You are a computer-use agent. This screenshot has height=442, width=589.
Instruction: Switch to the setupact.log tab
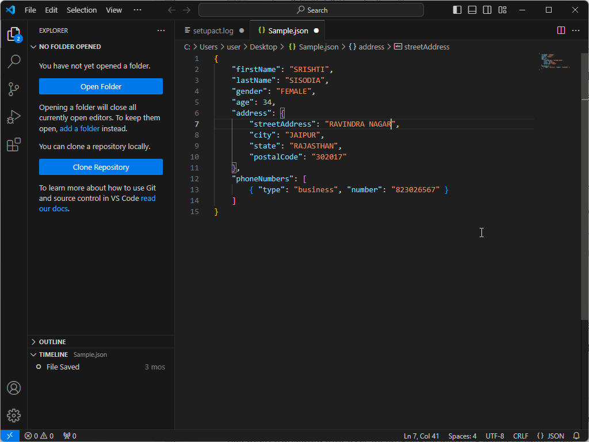(x=213, y=31)
